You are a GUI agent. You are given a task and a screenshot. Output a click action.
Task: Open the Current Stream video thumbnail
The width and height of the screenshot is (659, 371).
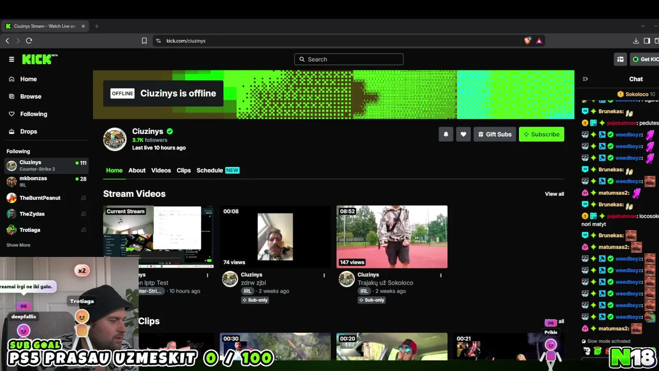pos(159,237)
